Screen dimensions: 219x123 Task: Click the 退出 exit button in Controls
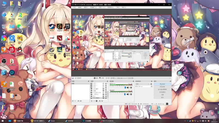click(162, 97)
